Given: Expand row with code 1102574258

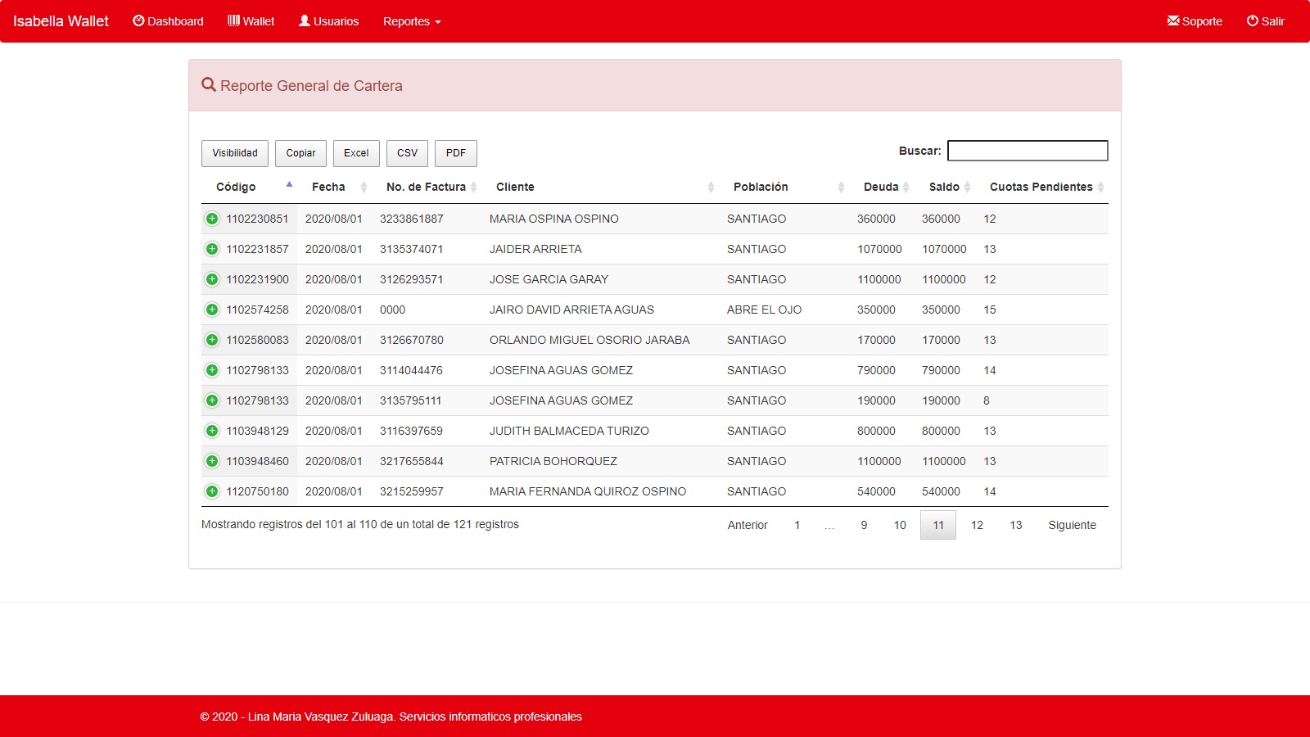Looking at the screenshot, I should click(x=212, y=310).
